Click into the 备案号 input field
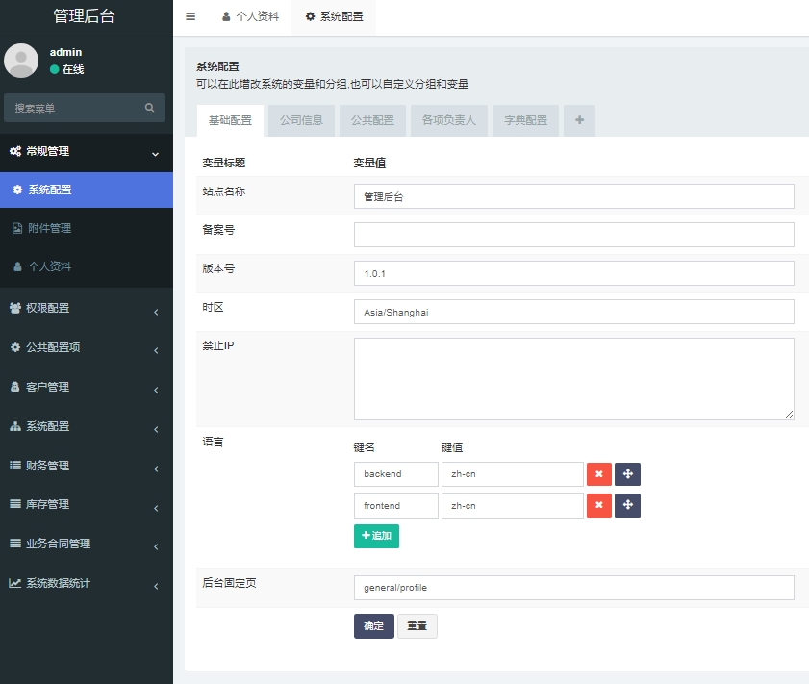The width and height of the screenshot is (809, 684). pyautogui.click(x=574, y=234)
